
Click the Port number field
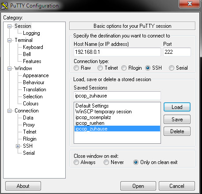coord(177,52)
